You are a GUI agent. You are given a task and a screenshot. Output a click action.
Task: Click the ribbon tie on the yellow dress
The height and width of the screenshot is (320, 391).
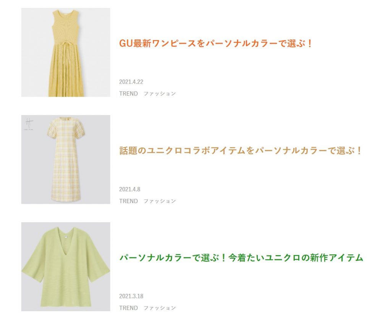pyautogui.click(x=65, y=51)
